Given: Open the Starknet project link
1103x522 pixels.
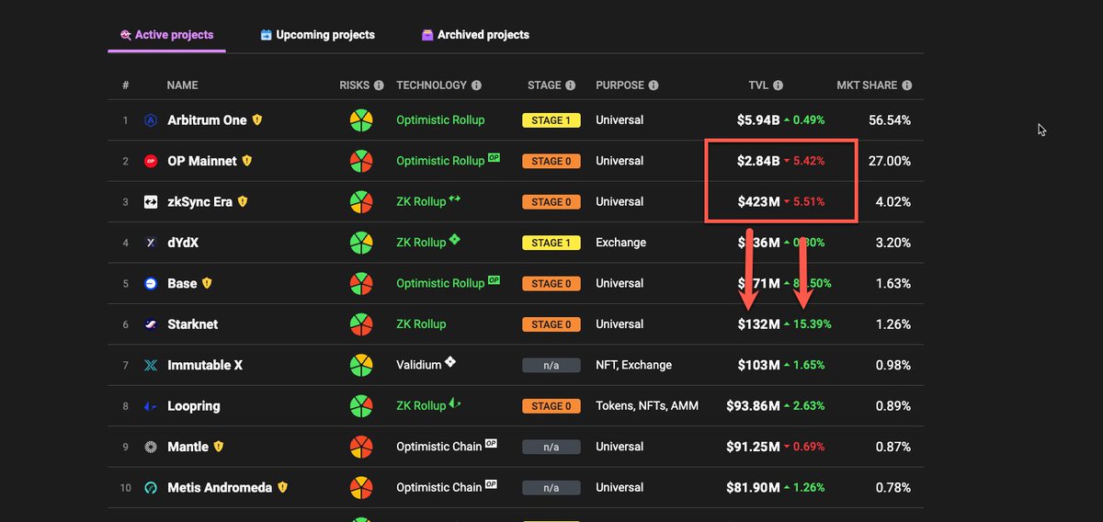Looking at the screenshot, I should [x=193, y=324].
